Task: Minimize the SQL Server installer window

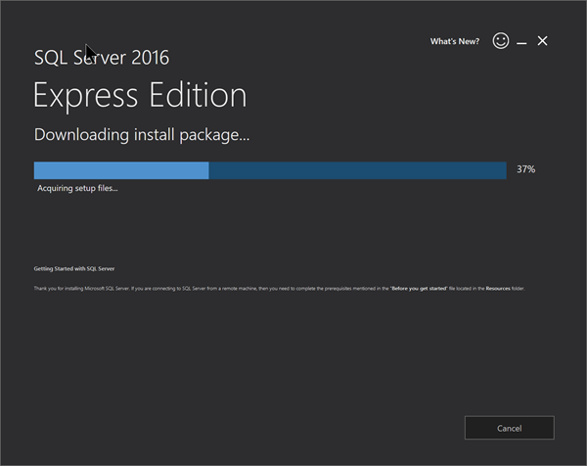Action: 521,41
